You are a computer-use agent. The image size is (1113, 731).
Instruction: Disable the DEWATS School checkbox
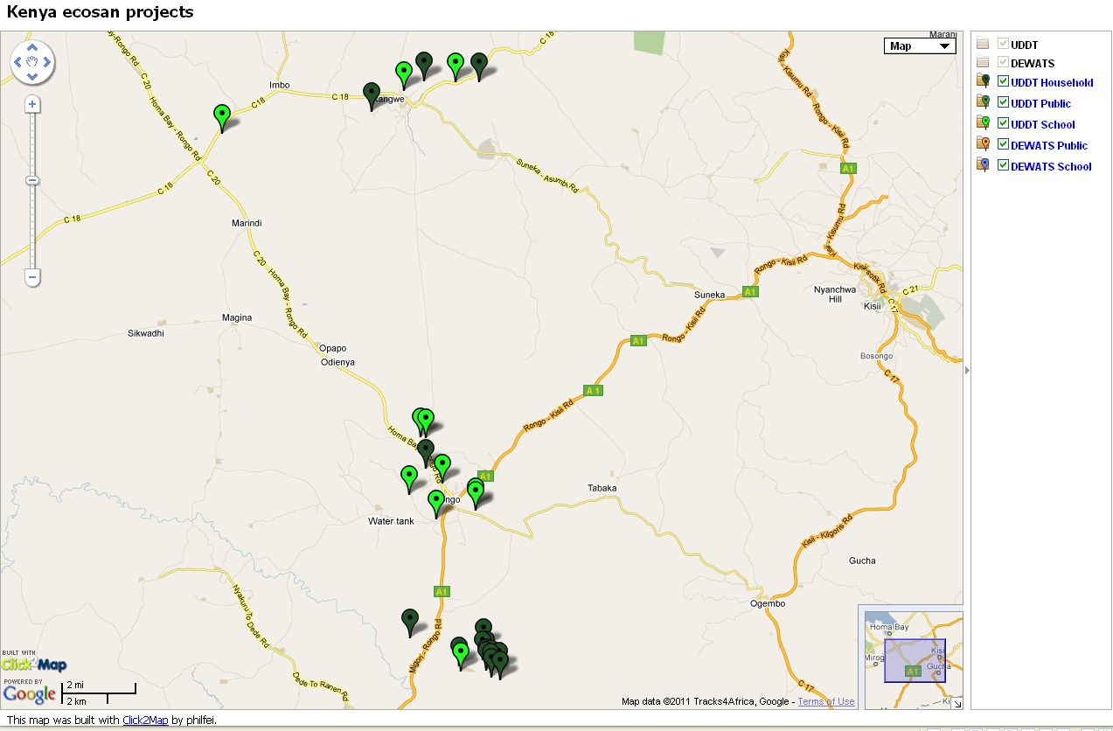click(x=1003, y=165)
